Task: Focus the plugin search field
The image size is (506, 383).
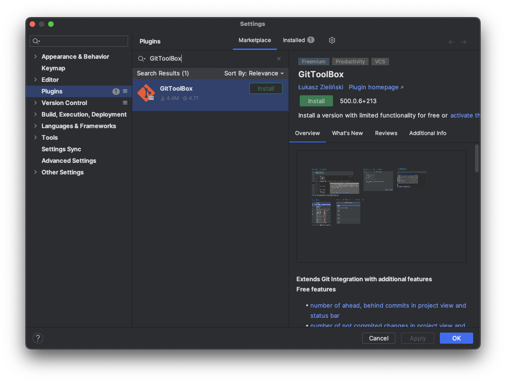Action: point(210,59)
